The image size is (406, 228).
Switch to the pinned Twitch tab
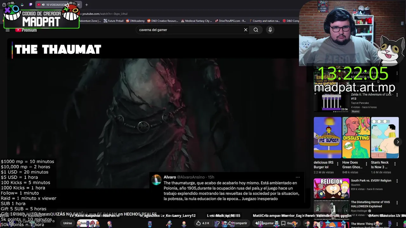click(x=31, y=5)
